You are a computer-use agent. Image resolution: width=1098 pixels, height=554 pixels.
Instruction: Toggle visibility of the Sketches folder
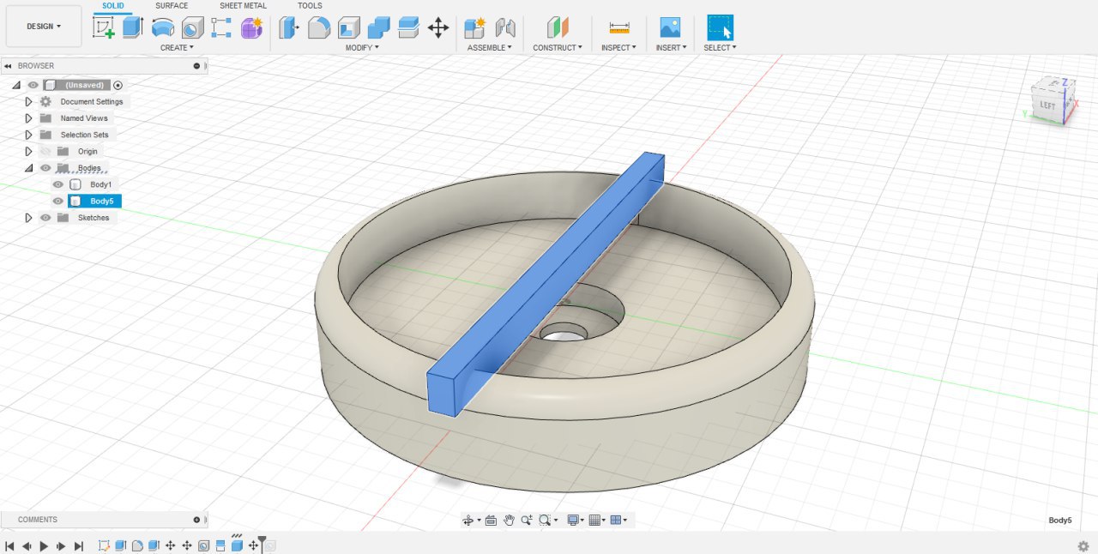[x=45, y=218]
